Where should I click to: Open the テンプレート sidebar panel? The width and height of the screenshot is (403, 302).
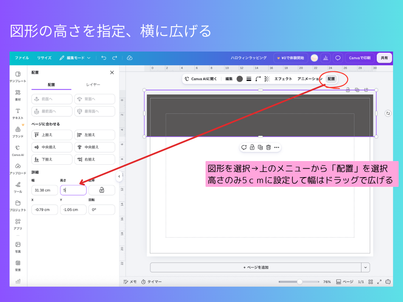18,77
